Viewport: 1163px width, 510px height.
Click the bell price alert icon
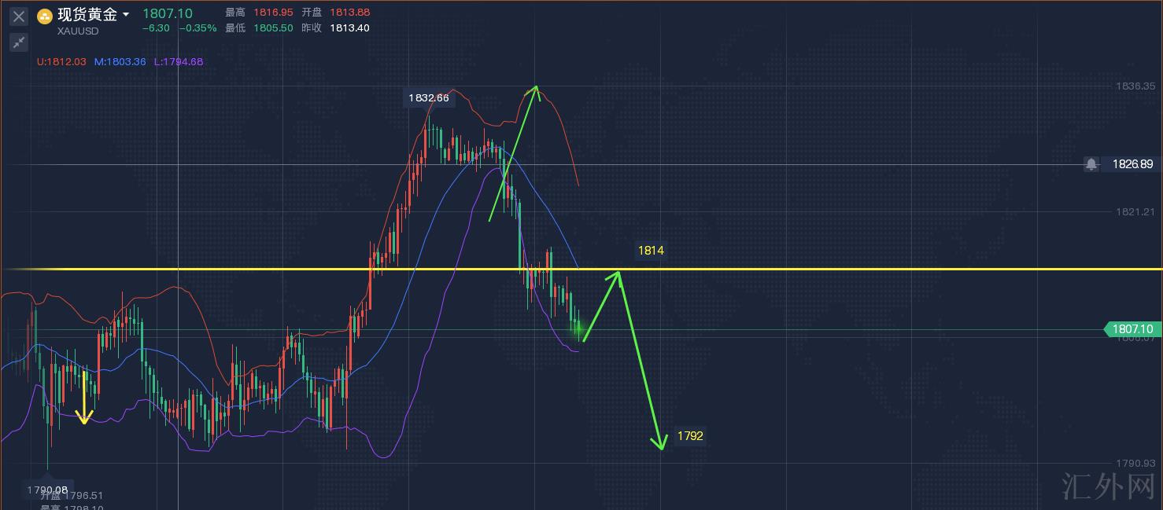click(1091, 164)
